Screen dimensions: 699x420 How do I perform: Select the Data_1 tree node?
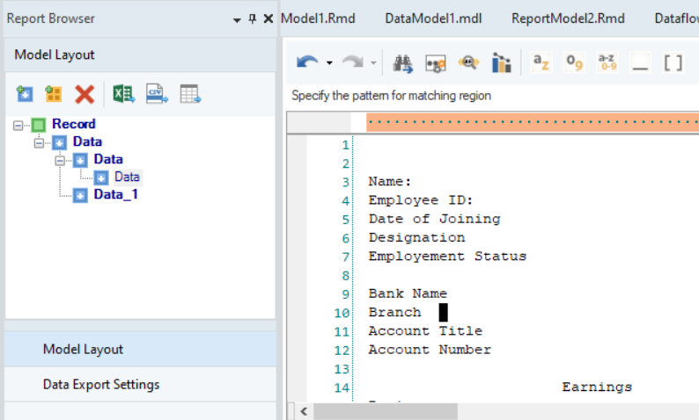click(x=115, y=194)
